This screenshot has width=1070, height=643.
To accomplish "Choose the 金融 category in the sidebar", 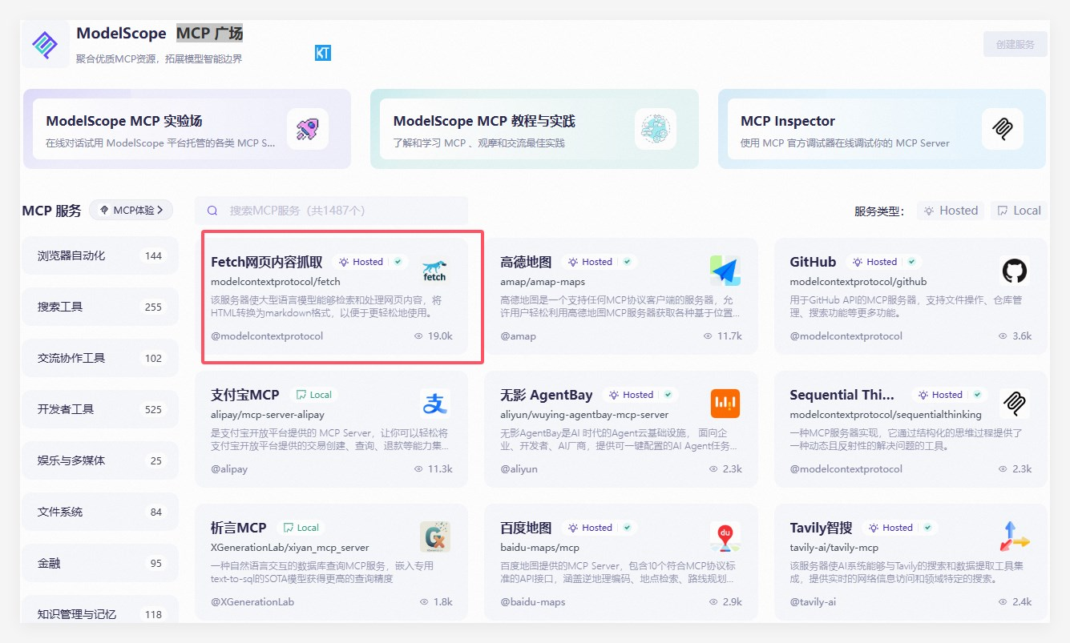I will (99, 563).
